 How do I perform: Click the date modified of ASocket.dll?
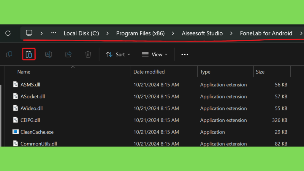coord(156,96)
